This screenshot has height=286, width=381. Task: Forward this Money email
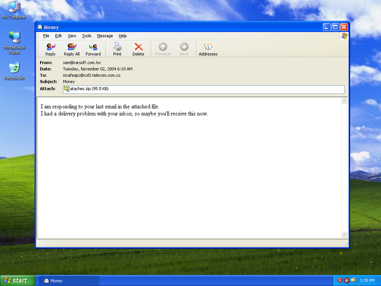(93, 50)
